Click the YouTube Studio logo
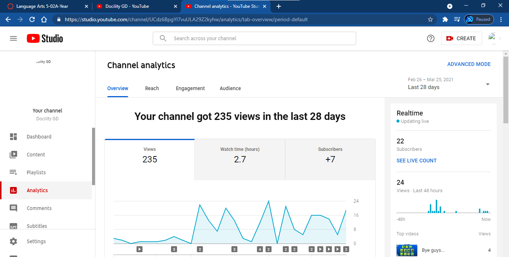The image size is (509, 257). tap(45, 38)
